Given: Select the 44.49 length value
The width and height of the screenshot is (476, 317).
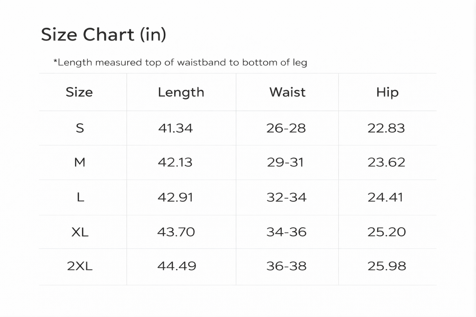Looking at the screenshot, I should point(177,266).
